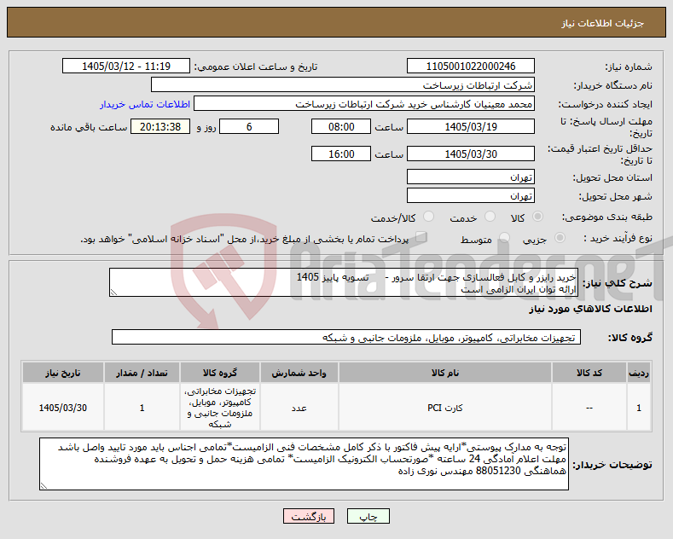Click the deadline time field 08:00

[341, 126]
